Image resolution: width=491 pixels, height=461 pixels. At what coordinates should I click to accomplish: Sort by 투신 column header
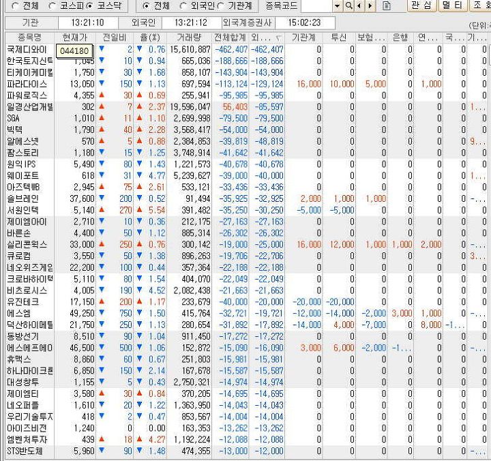point(339,38)
